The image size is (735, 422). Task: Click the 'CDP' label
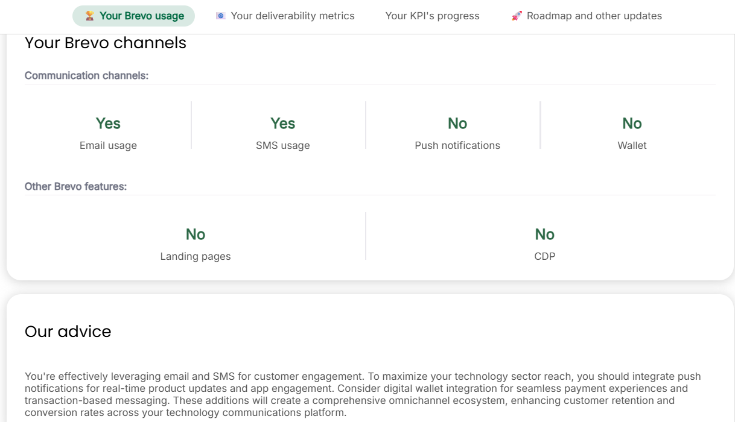(x=544, y=256)
